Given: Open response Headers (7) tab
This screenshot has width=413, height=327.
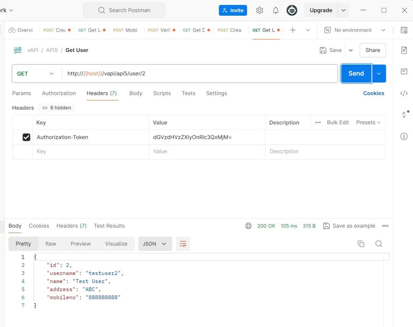Looking at the screenshot, I should tap(72, 226).
